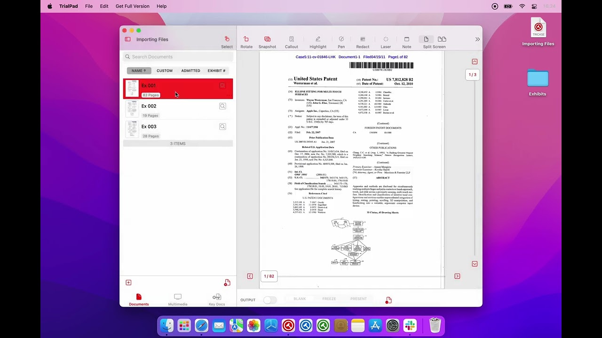602x338 pixels.
Task: Click the PRESENT output button
Action: pyautogui.click(x=358, y=299)
